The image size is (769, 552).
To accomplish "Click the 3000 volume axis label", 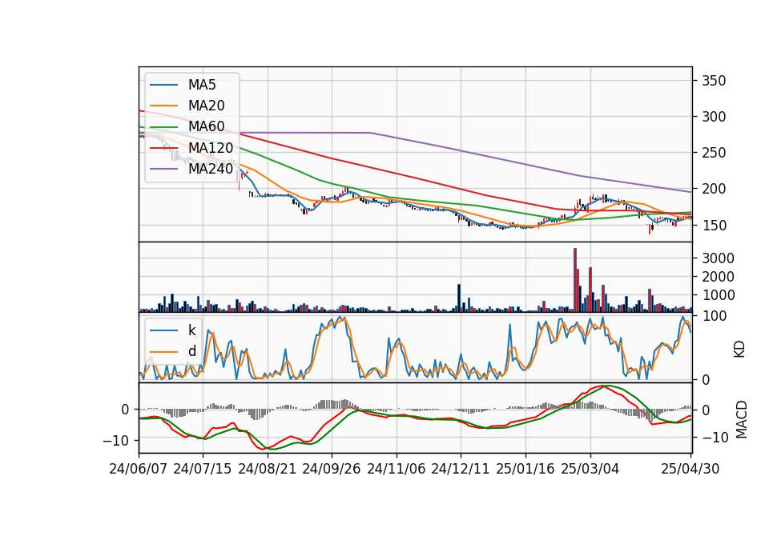I will [718, 258].
